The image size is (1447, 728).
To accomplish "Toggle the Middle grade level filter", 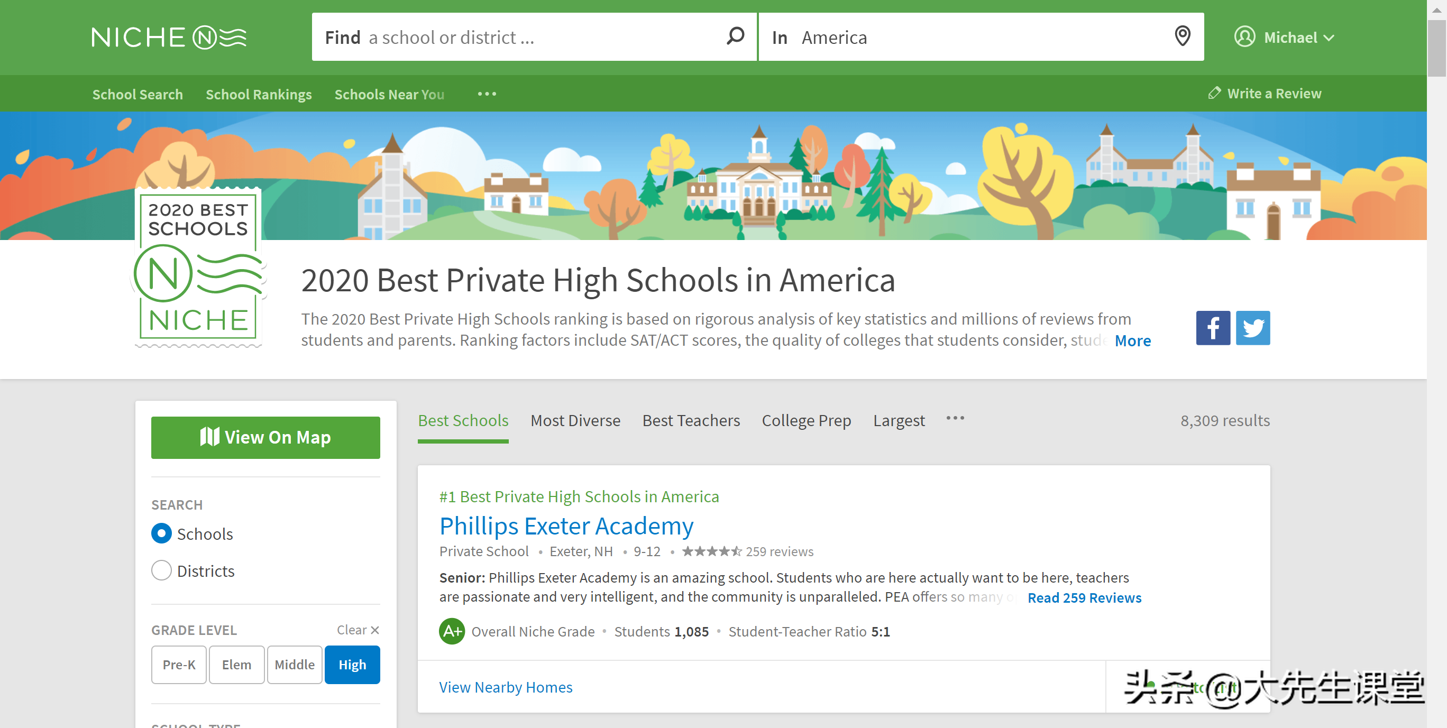I will click(x=295, y=665).
